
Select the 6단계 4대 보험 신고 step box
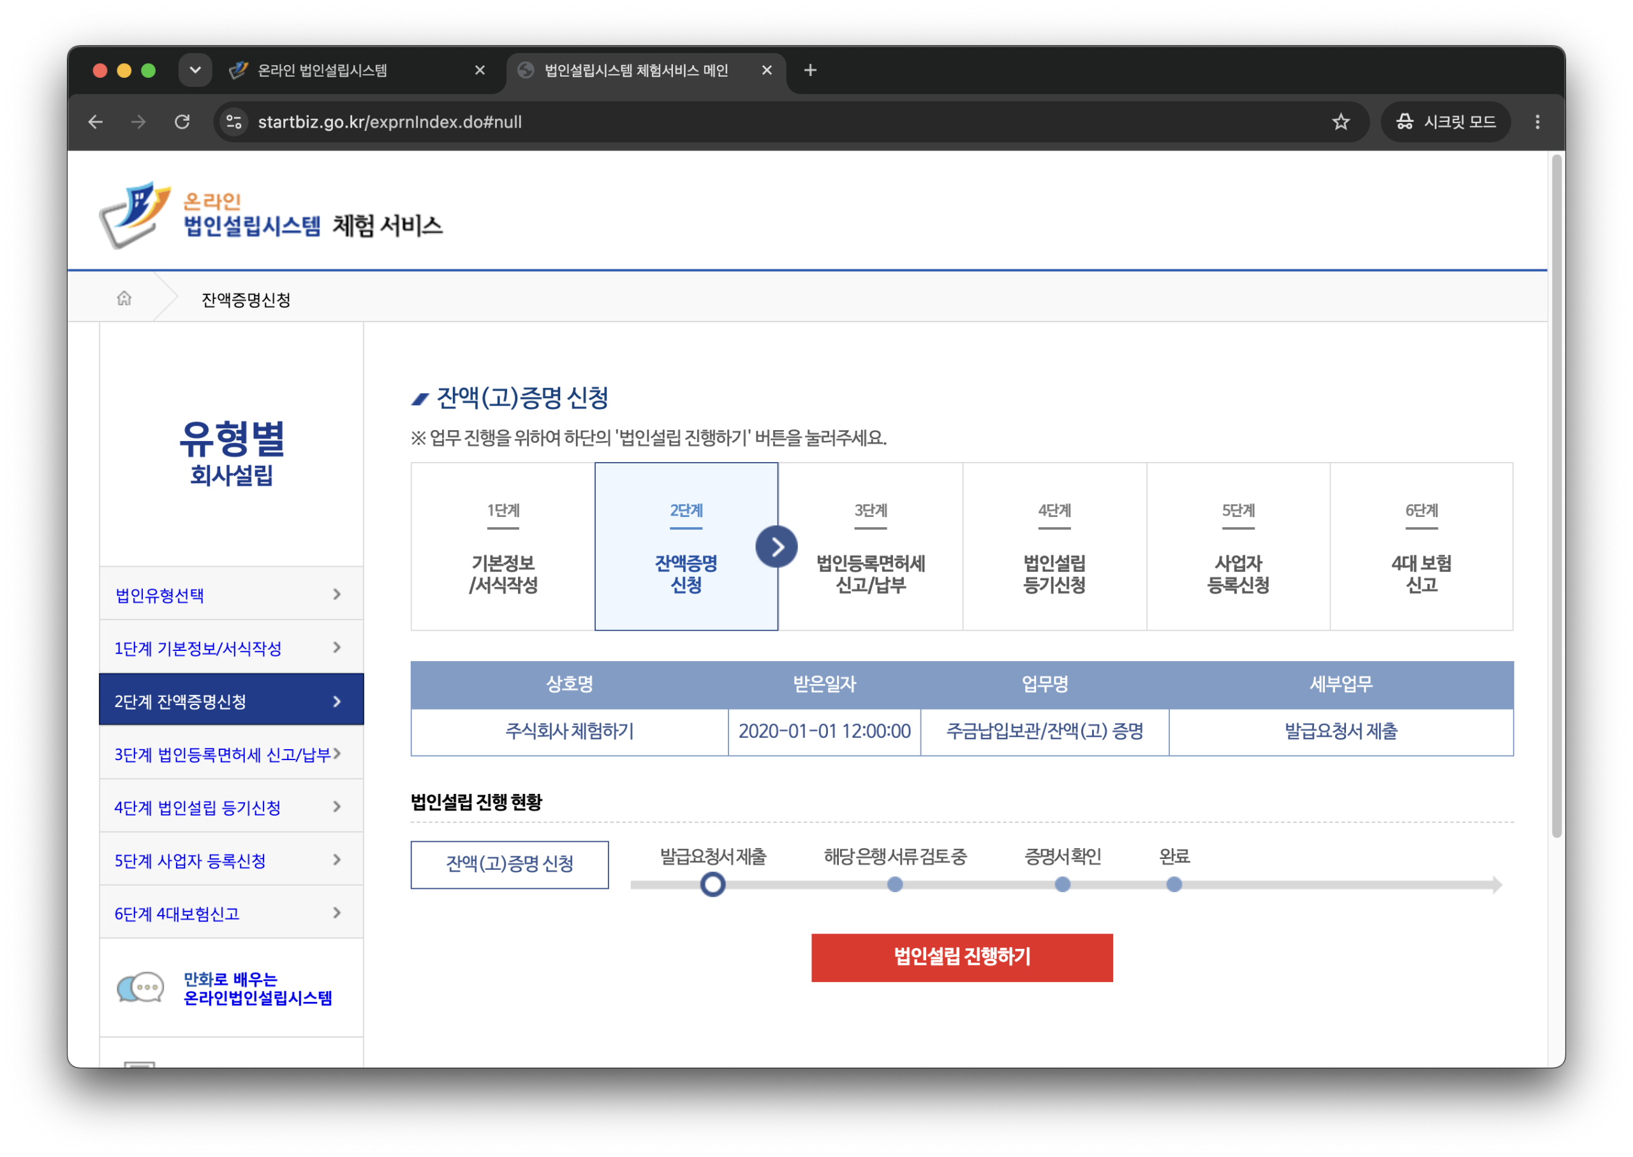(1421, 546)
